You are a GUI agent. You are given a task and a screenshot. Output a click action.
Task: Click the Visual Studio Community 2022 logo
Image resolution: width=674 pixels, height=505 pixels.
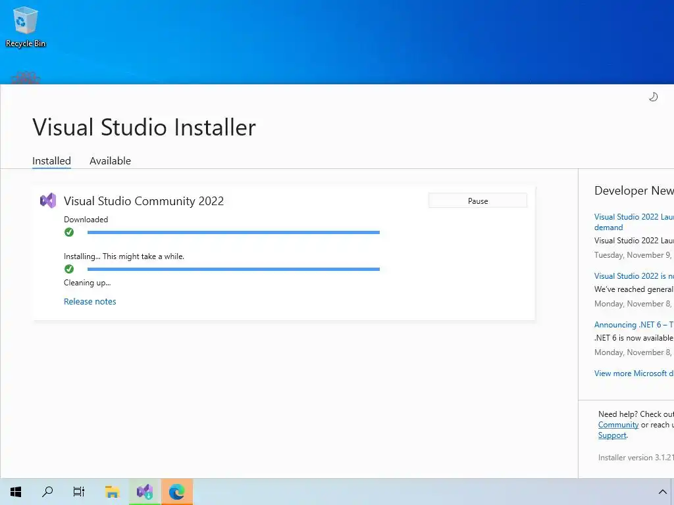pos(48,201)
